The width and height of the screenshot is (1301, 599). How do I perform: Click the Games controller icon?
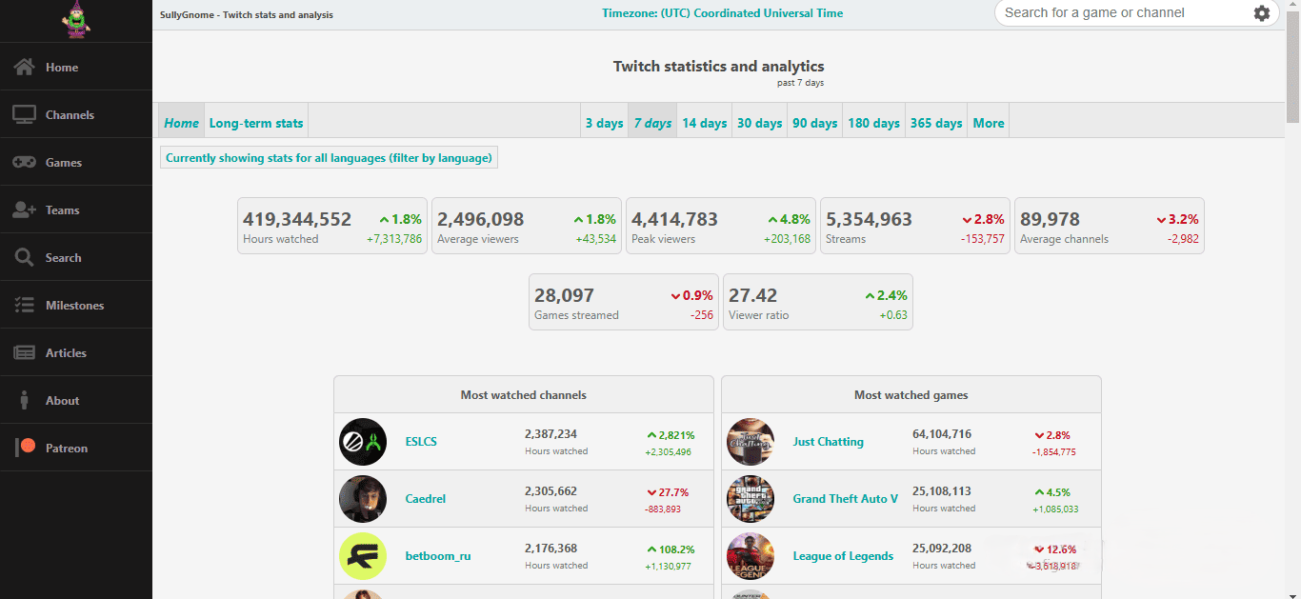point(24,162)
